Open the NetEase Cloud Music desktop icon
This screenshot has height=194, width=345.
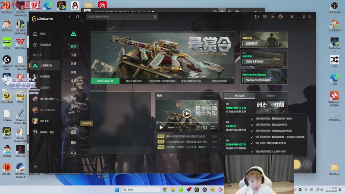(102, 5)
